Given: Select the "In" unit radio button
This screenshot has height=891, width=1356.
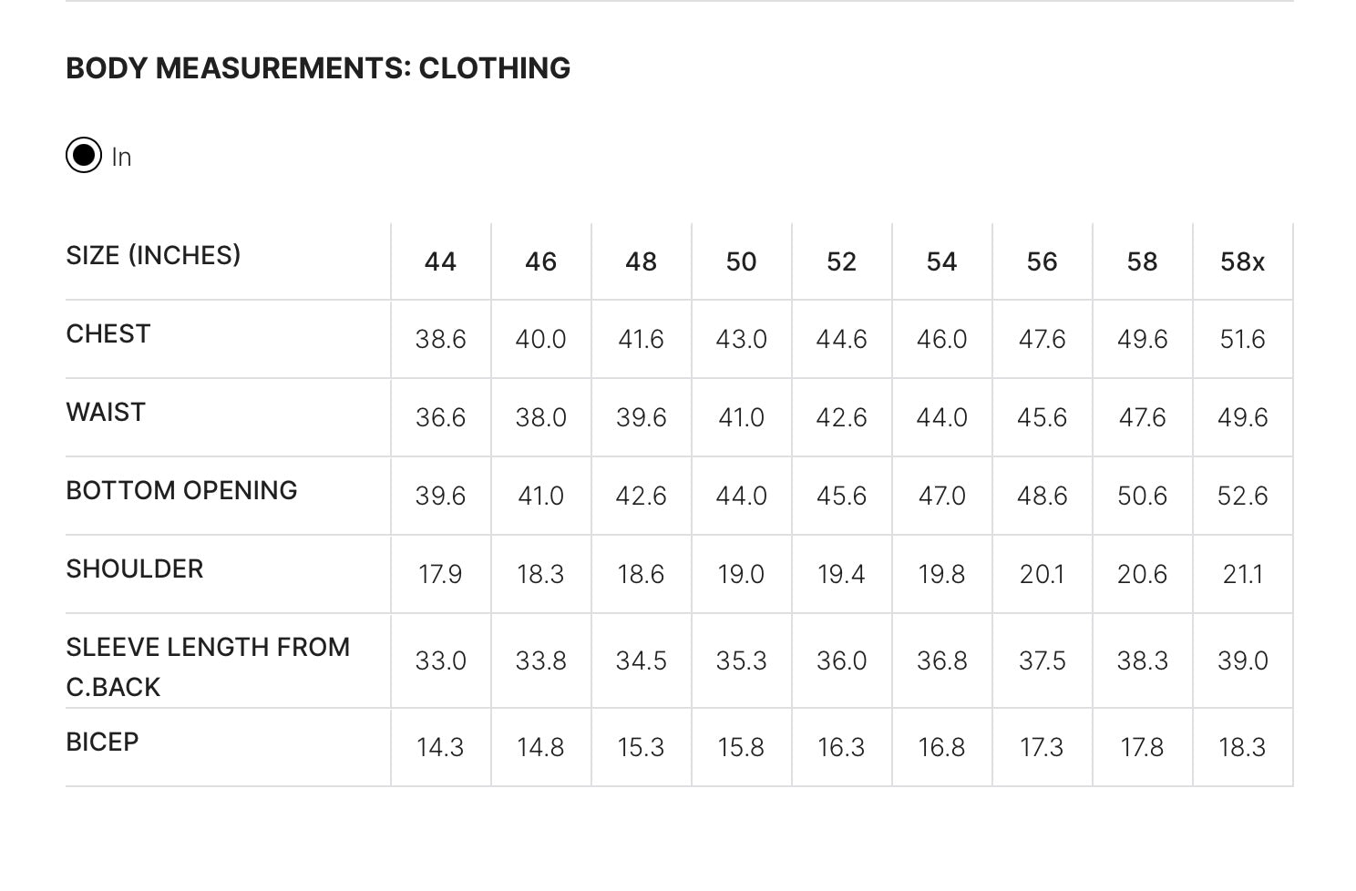Looking at the screenshot, I should point(84,155).
